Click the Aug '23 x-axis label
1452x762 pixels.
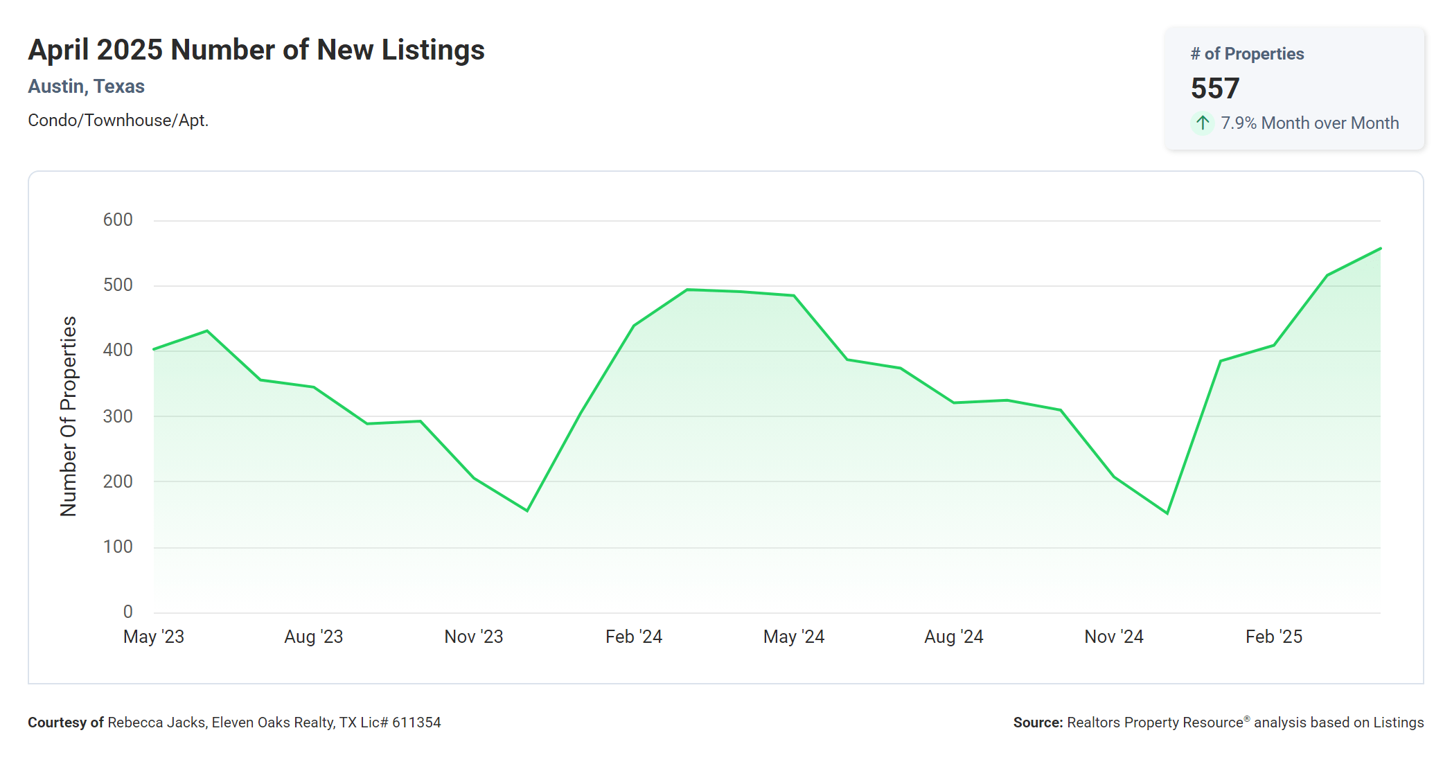coord(314,637)
